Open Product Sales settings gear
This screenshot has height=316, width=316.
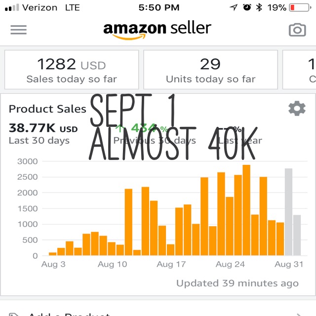(297, 109)
